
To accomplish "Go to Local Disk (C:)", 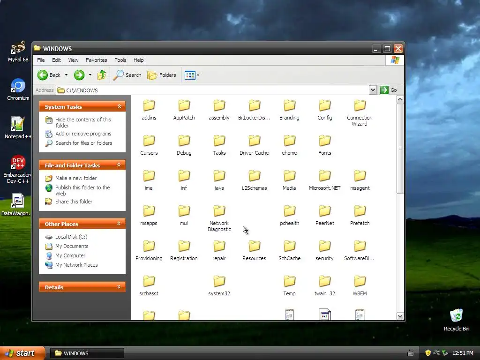I will [x=71, y=237].
